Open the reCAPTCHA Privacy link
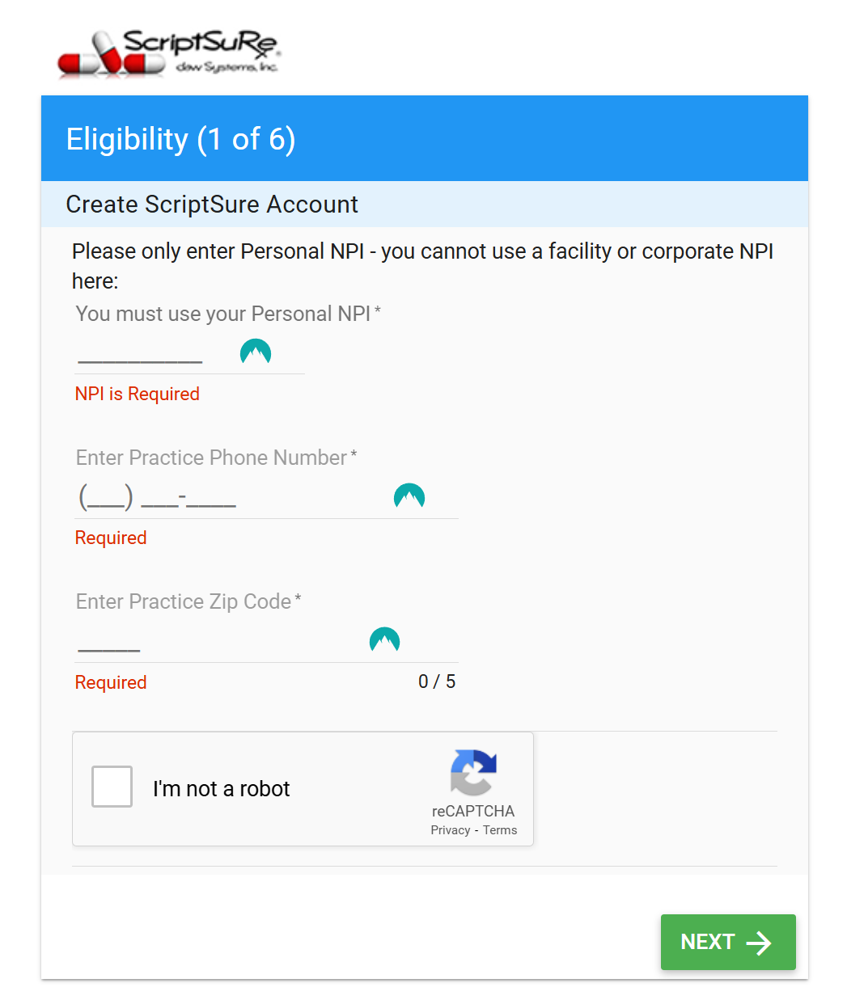 point(450,829)
